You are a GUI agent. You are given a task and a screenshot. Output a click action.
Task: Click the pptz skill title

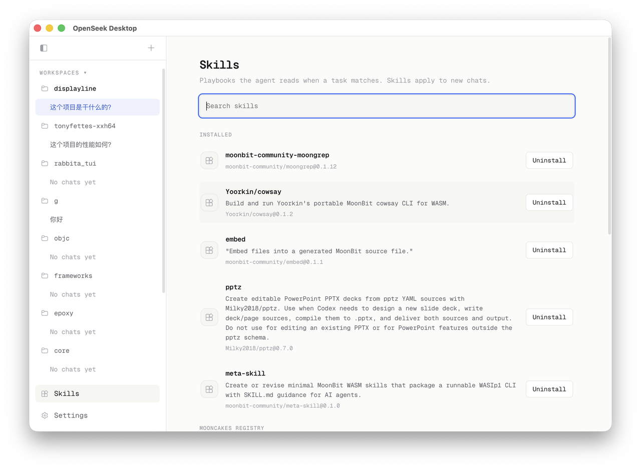point(233,287)
